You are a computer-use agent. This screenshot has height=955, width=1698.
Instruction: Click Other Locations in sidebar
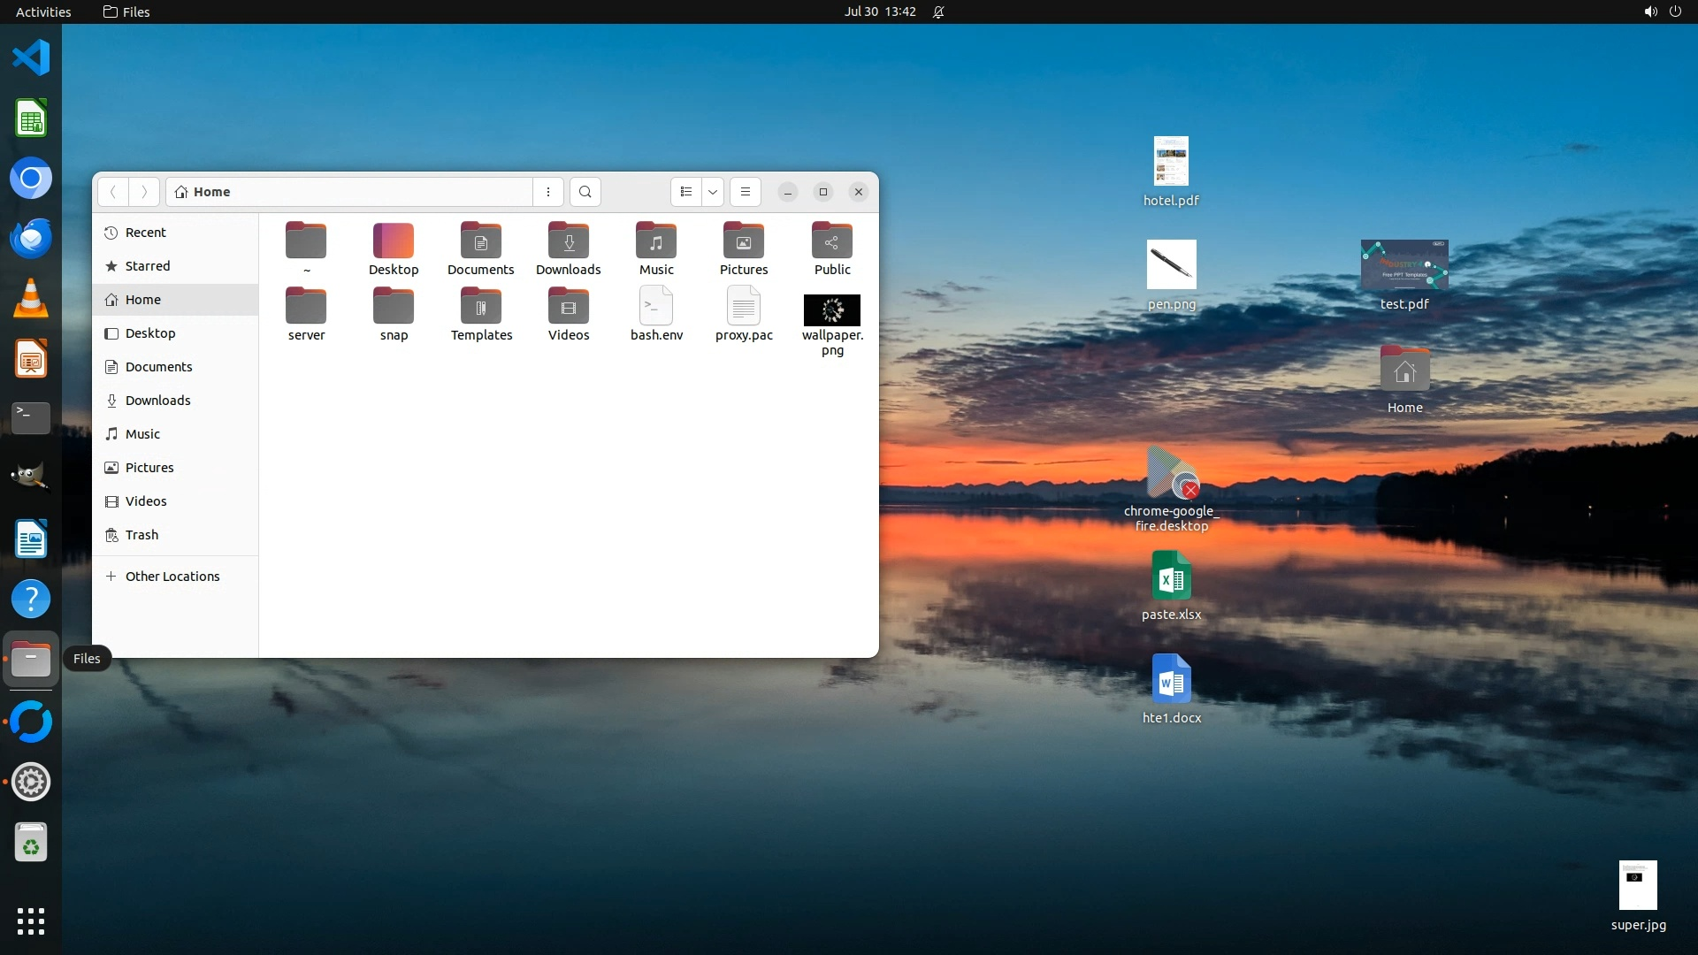[x=172, y=577]
